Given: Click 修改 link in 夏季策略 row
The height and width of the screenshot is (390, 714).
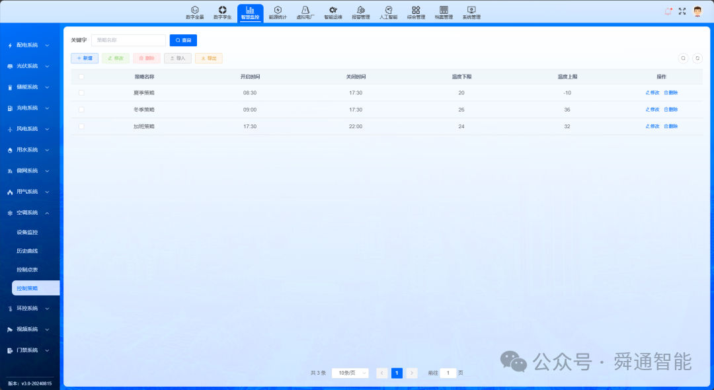Looking at the screenshot, I should coord(653,93).
